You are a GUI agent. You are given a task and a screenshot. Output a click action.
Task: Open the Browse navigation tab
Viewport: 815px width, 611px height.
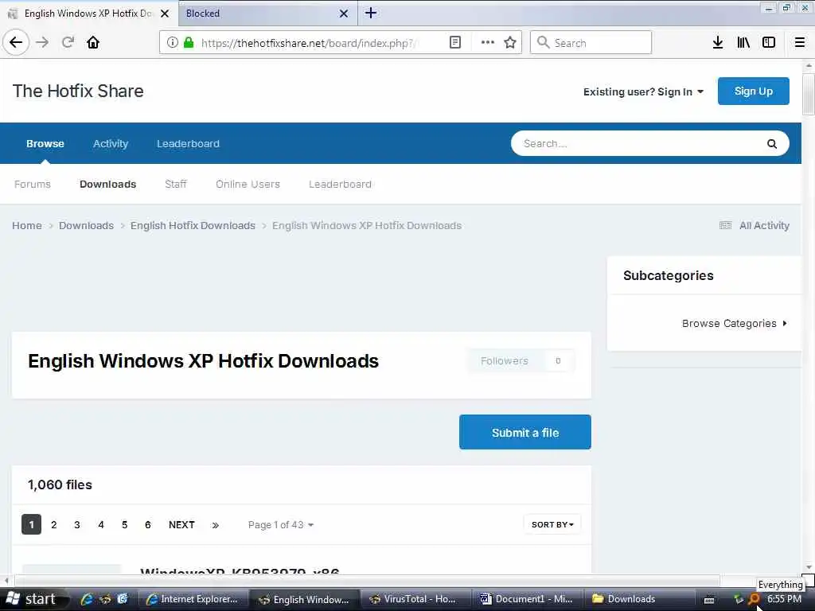[45, 143]
